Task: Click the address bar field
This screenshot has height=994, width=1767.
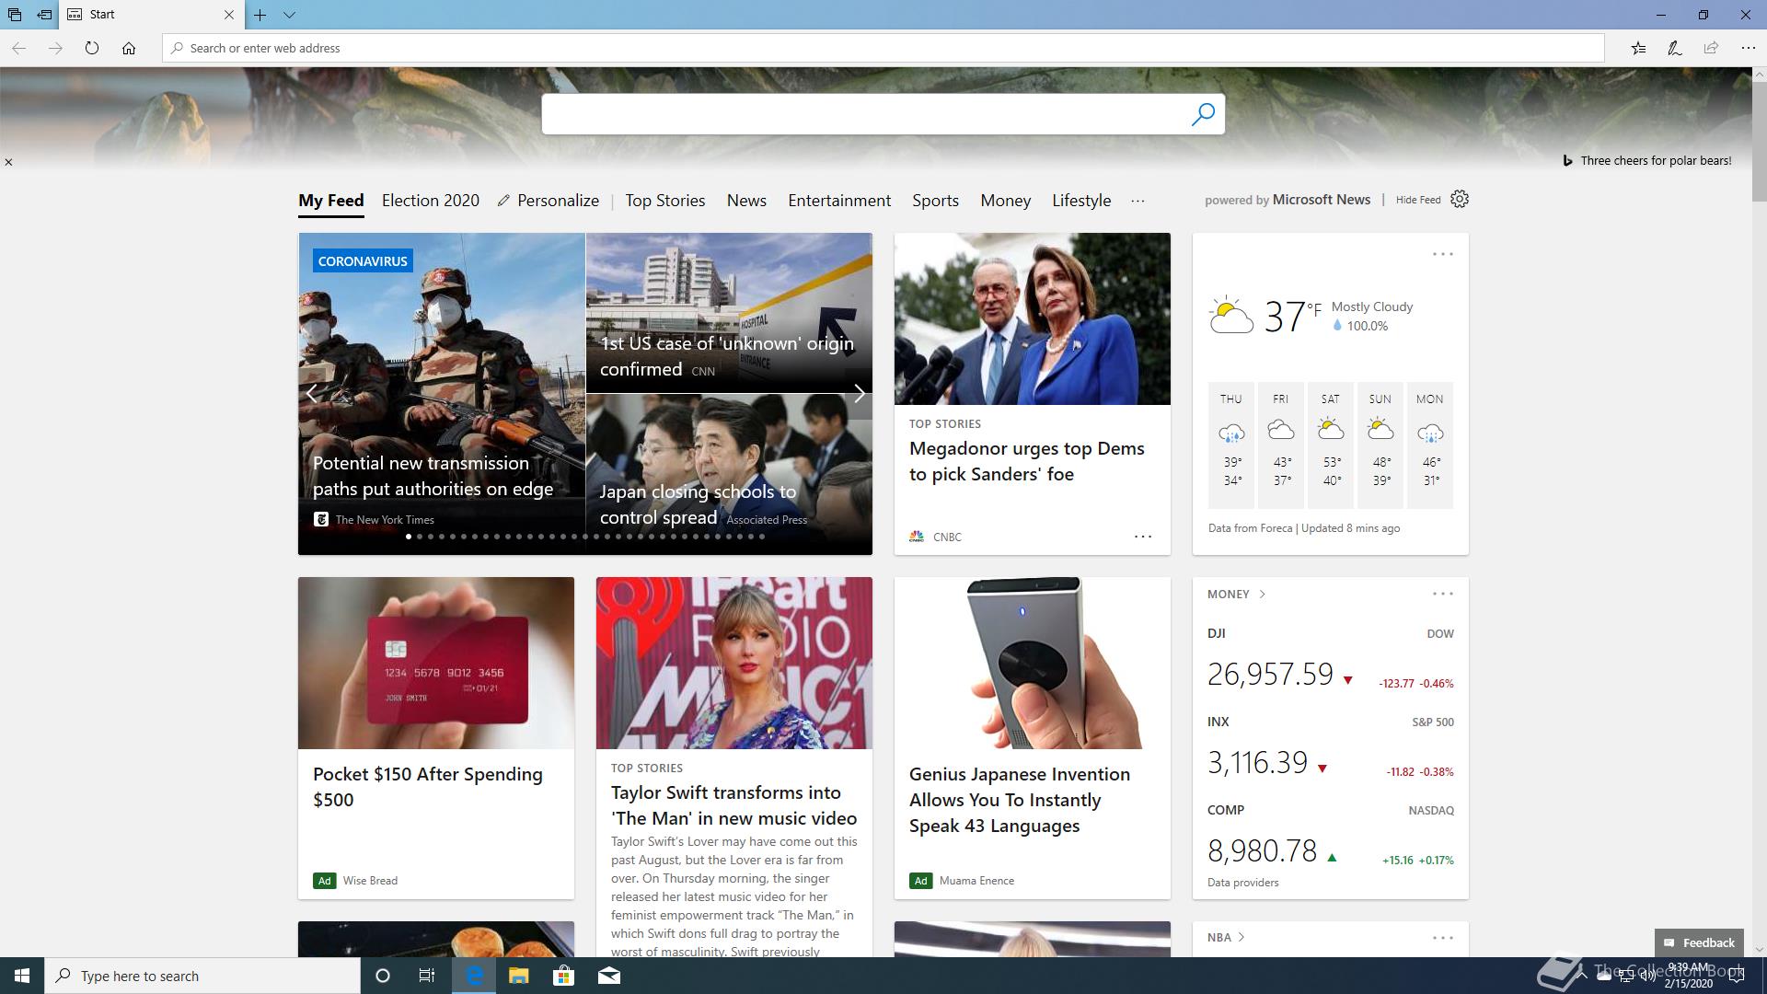Action: point(883,48)
